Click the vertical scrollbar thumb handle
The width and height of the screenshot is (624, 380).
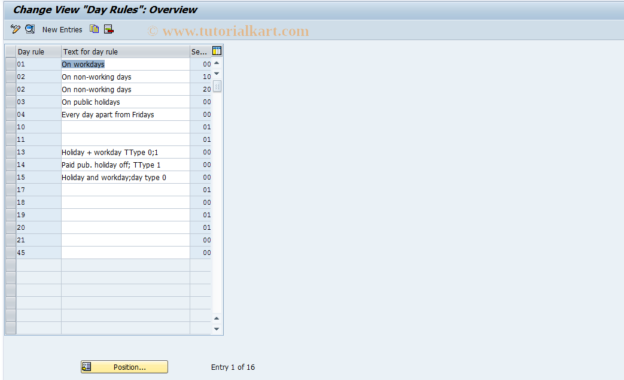coord(217,86)
